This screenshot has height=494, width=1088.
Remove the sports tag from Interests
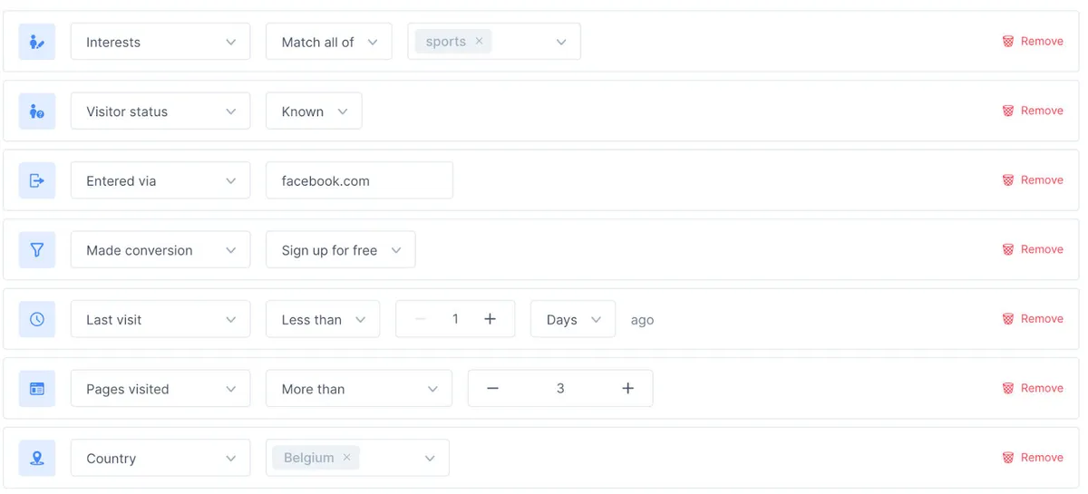pyautogui.click(x=479, y=42)
